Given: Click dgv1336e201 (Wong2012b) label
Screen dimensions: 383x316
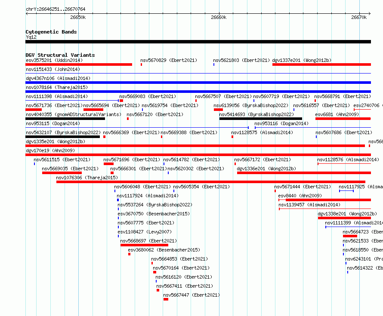Looking at the screenshot, I should [x=266, y=169].
